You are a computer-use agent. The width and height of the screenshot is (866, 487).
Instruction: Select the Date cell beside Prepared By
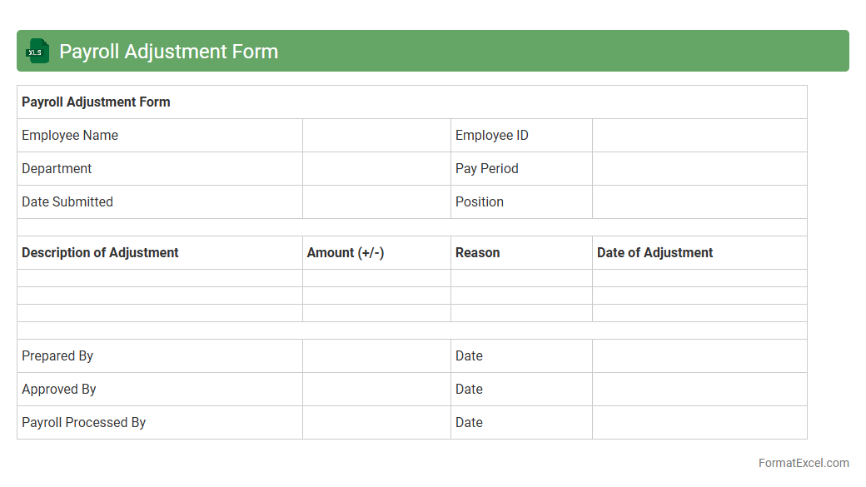point(699,356)
